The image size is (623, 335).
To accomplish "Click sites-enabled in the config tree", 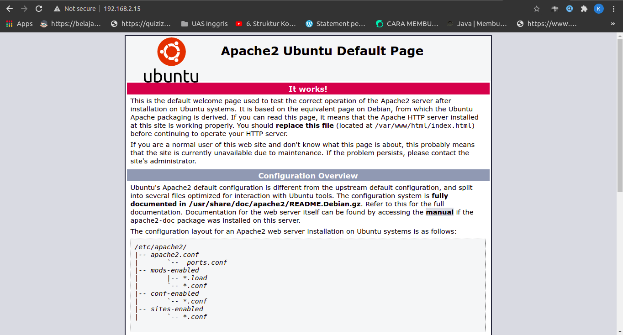I will point(177,309).
